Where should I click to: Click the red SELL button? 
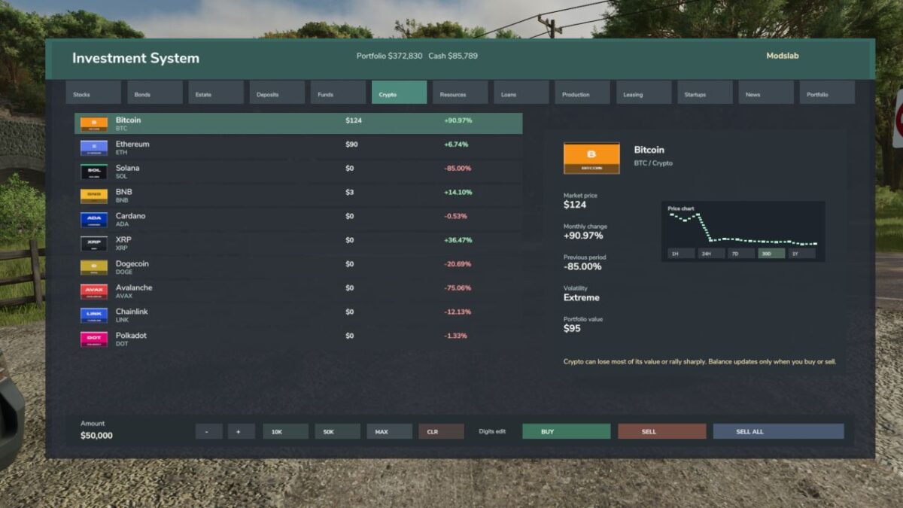tap(662, 431)
